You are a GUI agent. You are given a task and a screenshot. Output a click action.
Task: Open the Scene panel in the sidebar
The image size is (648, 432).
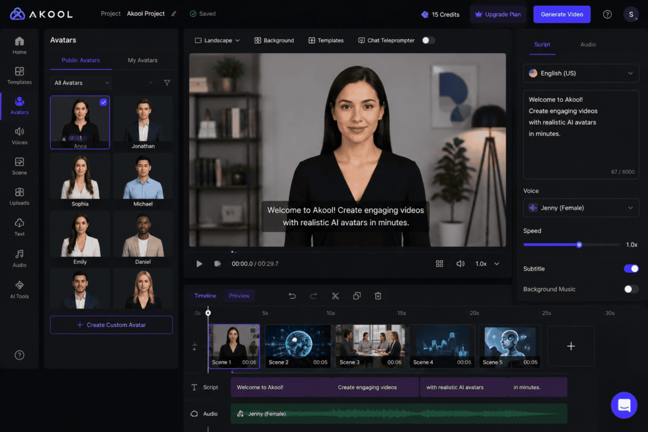(20, 166)
